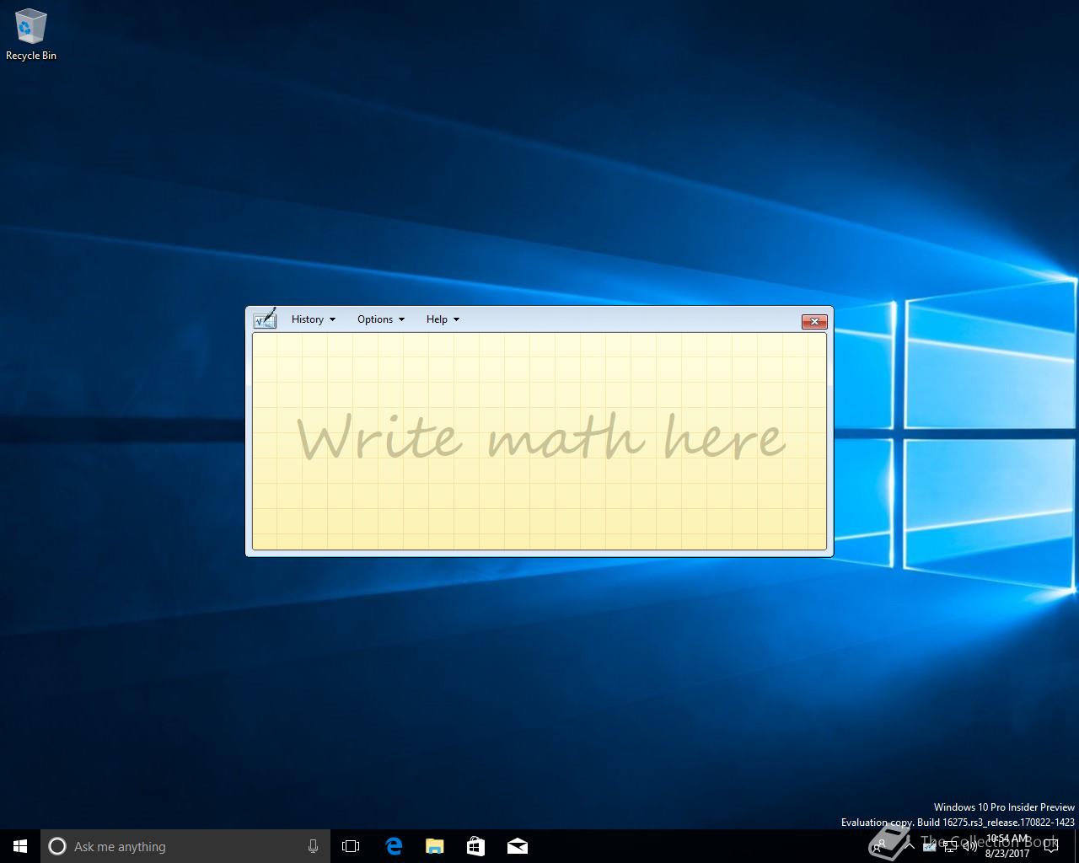Expand the History dropdown arrow
The height and width of the screenshot is (863, 1079).
[332, 319]
